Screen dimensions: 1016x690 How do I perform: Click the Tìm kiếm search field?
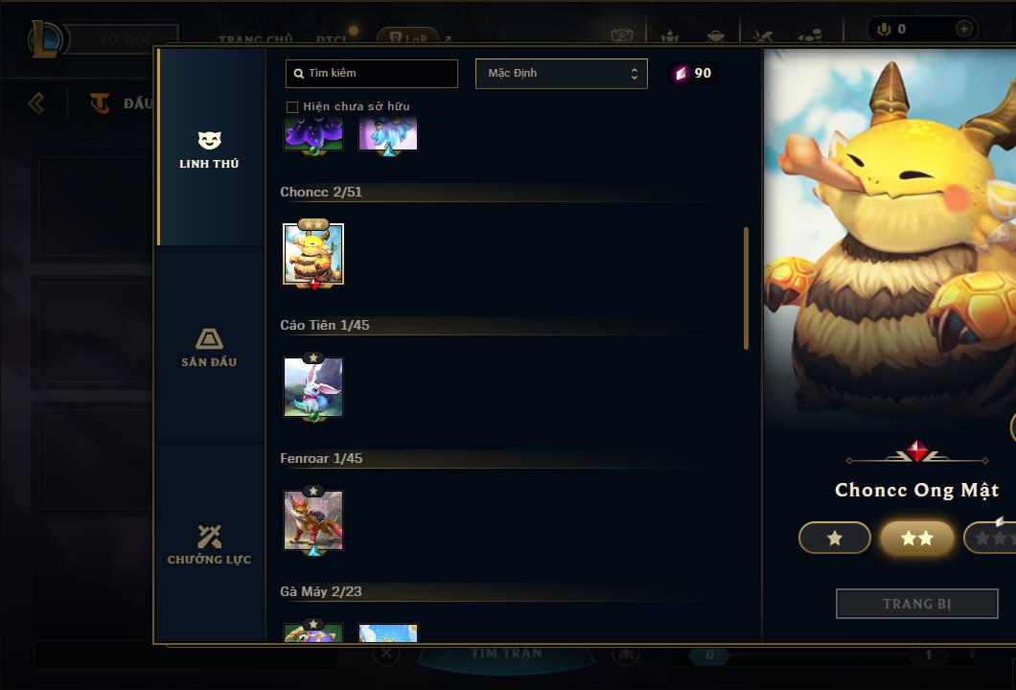click(372, 73)
